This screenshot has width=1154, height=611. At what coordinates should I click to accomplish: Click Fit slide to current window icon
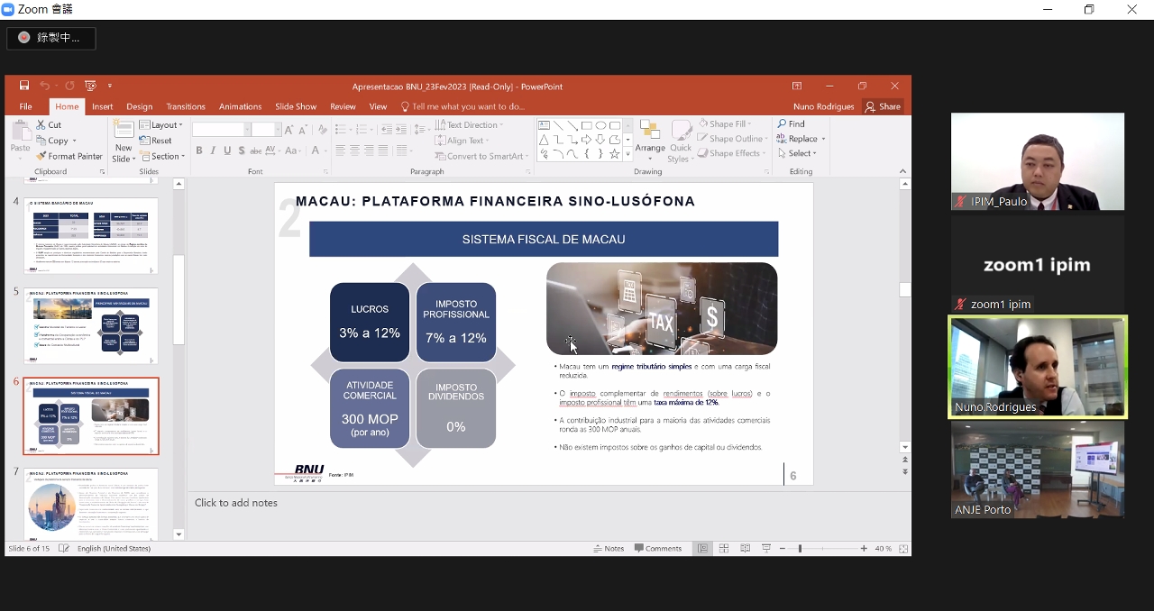tap(903, 549)
